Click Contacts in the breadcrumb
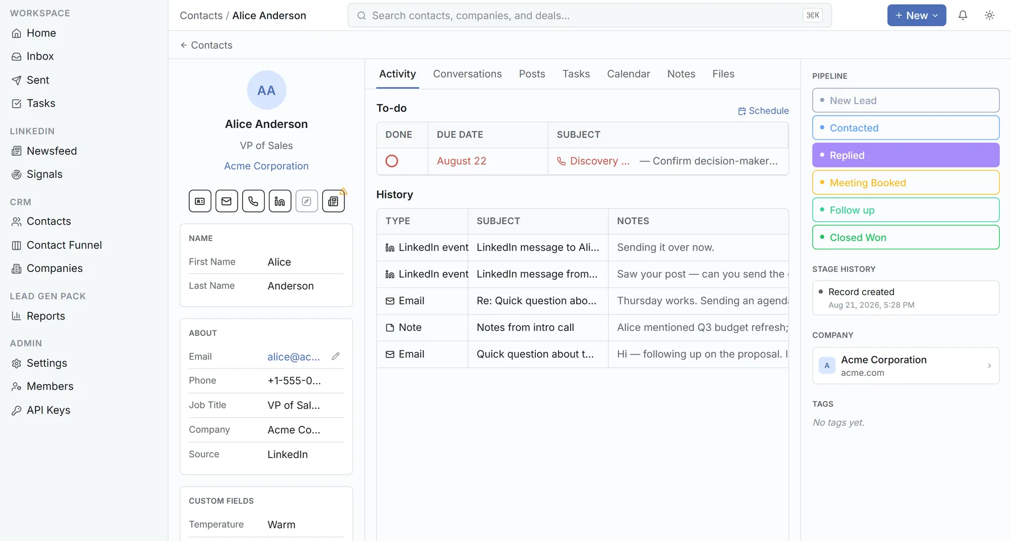This screenshot has width=1011, height=541. coord(201,15)
